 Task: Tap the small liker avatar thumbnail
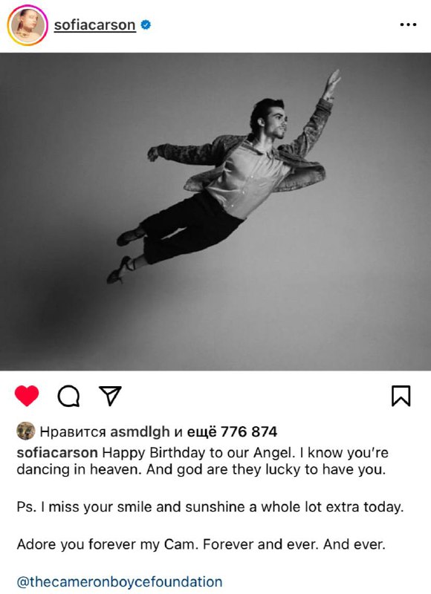coord(26,431)
